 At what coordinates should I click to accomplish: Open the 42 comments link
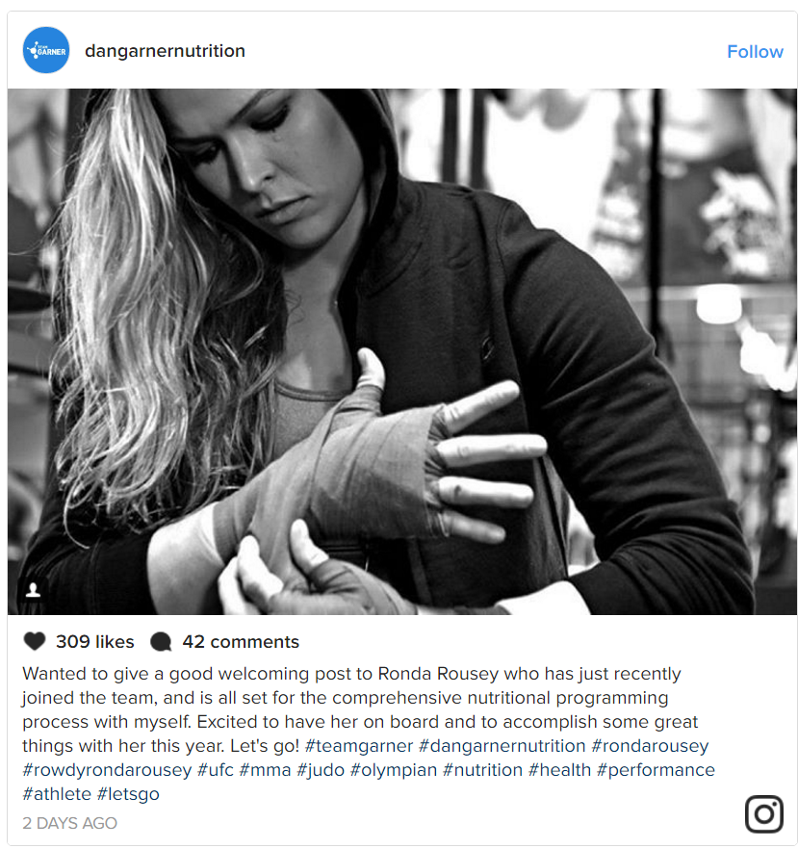click(241, 642)
